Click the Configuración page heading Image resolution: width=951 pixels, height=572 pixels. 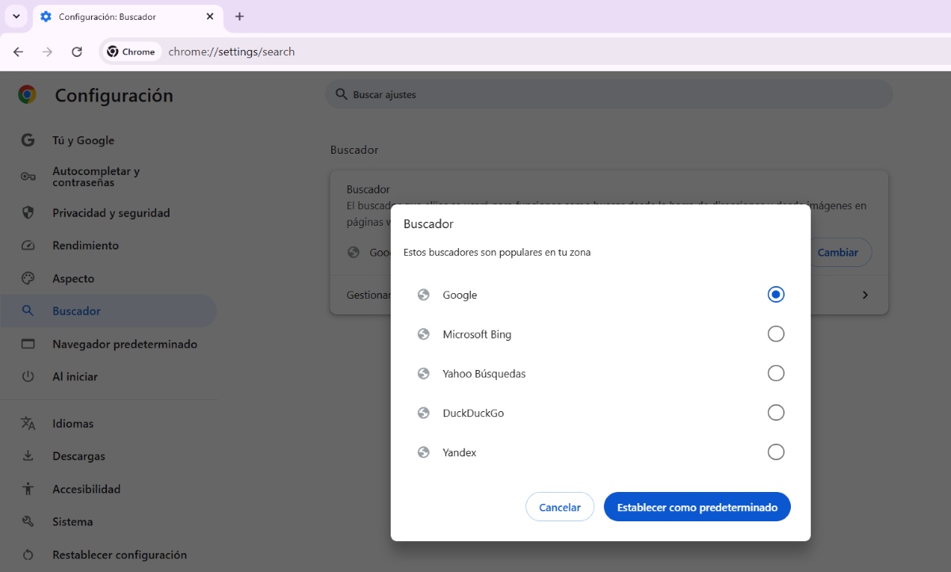pyautogui.click(x=114, y=96)
